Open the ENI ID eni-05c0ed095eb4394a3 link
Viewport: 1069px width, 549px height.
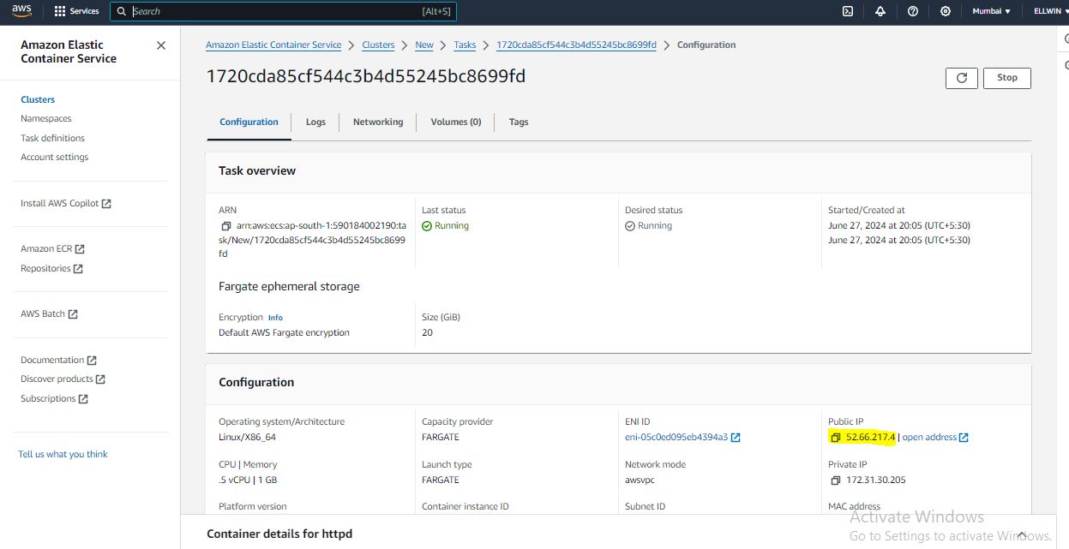click(676, 438)
